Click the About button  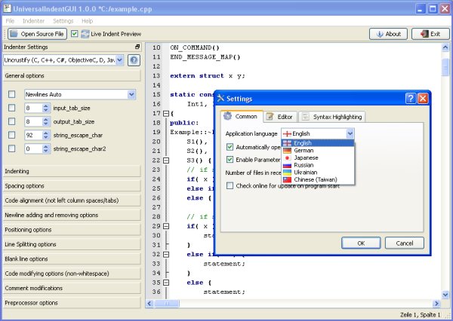click(x=388, y=34)
